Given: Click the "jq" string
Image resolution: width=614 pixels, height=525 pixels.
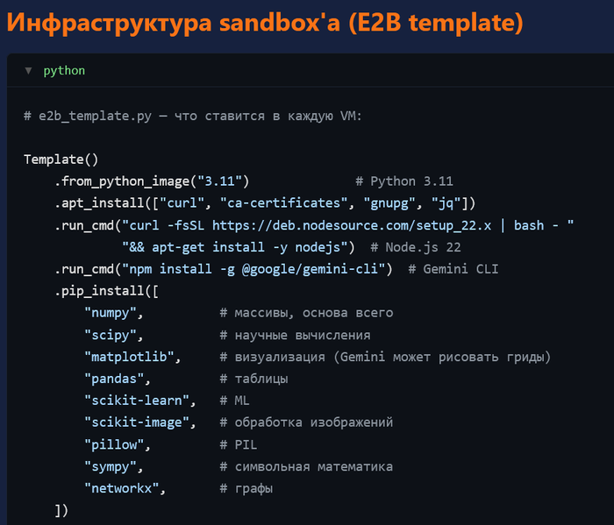Looking at the screenshot, I should [x=446, y=203].
